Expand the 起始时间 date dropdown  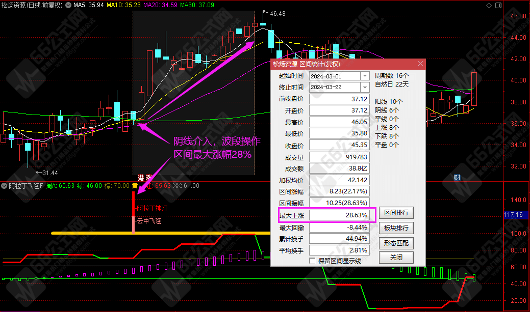pos(364,75)
